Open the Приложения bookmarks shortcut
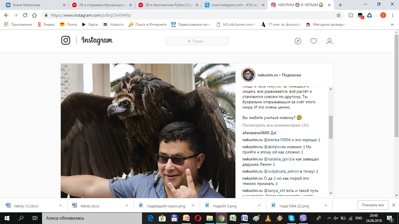 tap(18, 24)
